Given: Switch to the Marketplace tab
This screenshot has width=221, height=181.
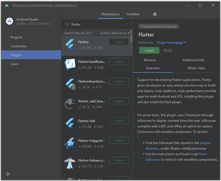Looking at the screenshot, I should tap(110, 14).
